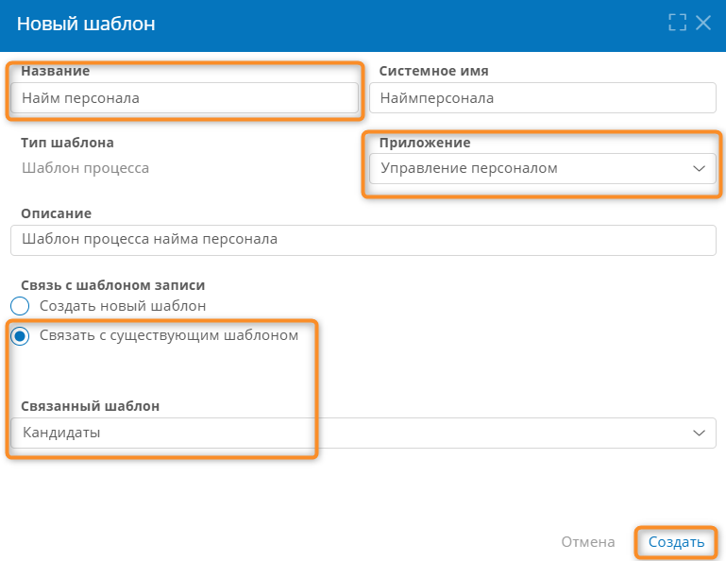Click the Тип шаблона label
Image resolution: width=726 pixels, height=561 pixels.
click(67, 143)
